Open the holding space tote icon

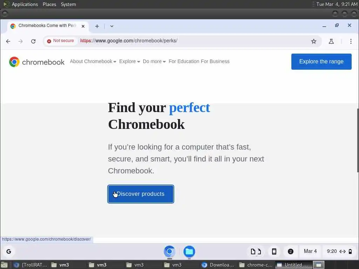(256, 251)
